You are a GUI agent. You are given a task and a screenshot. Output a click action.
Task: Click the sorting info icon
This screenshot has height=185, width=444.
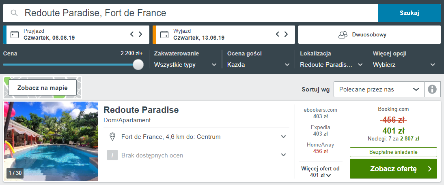[432, 89]
